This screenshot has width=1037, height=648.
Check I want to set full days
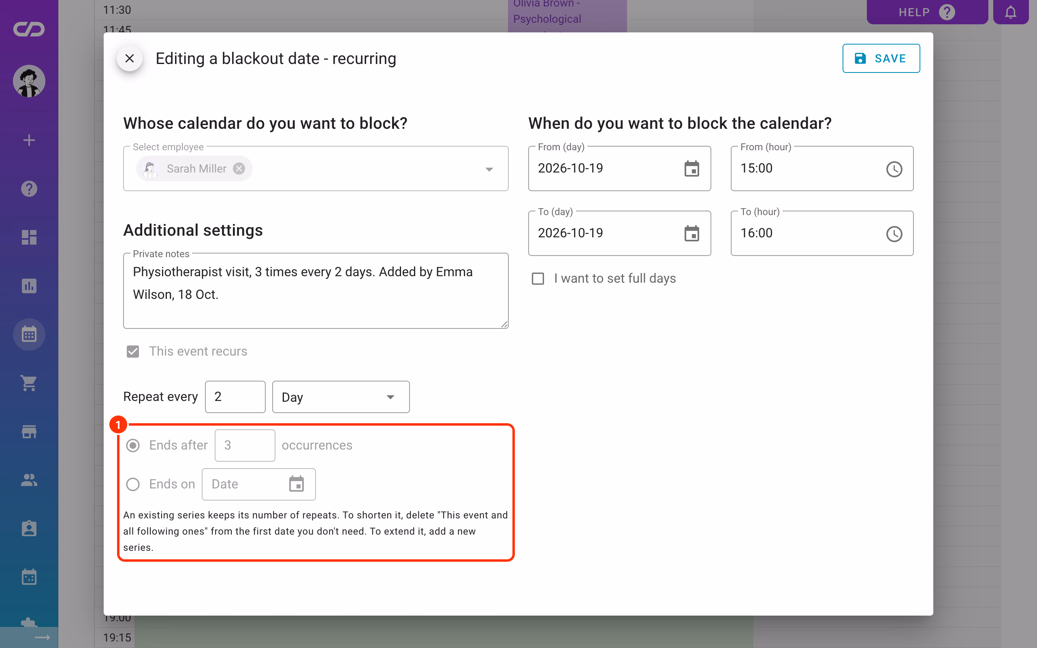click(x=538, y=279)
